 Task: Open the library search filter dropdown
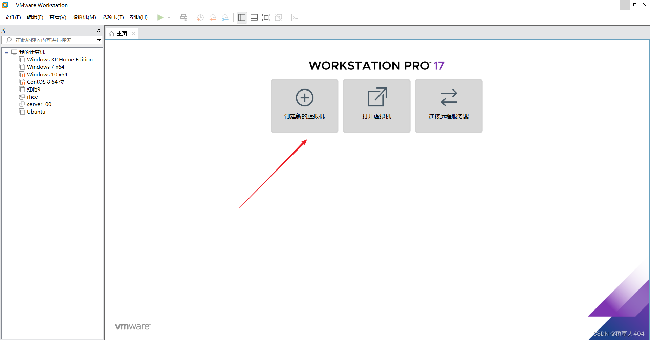click(99, 40)
